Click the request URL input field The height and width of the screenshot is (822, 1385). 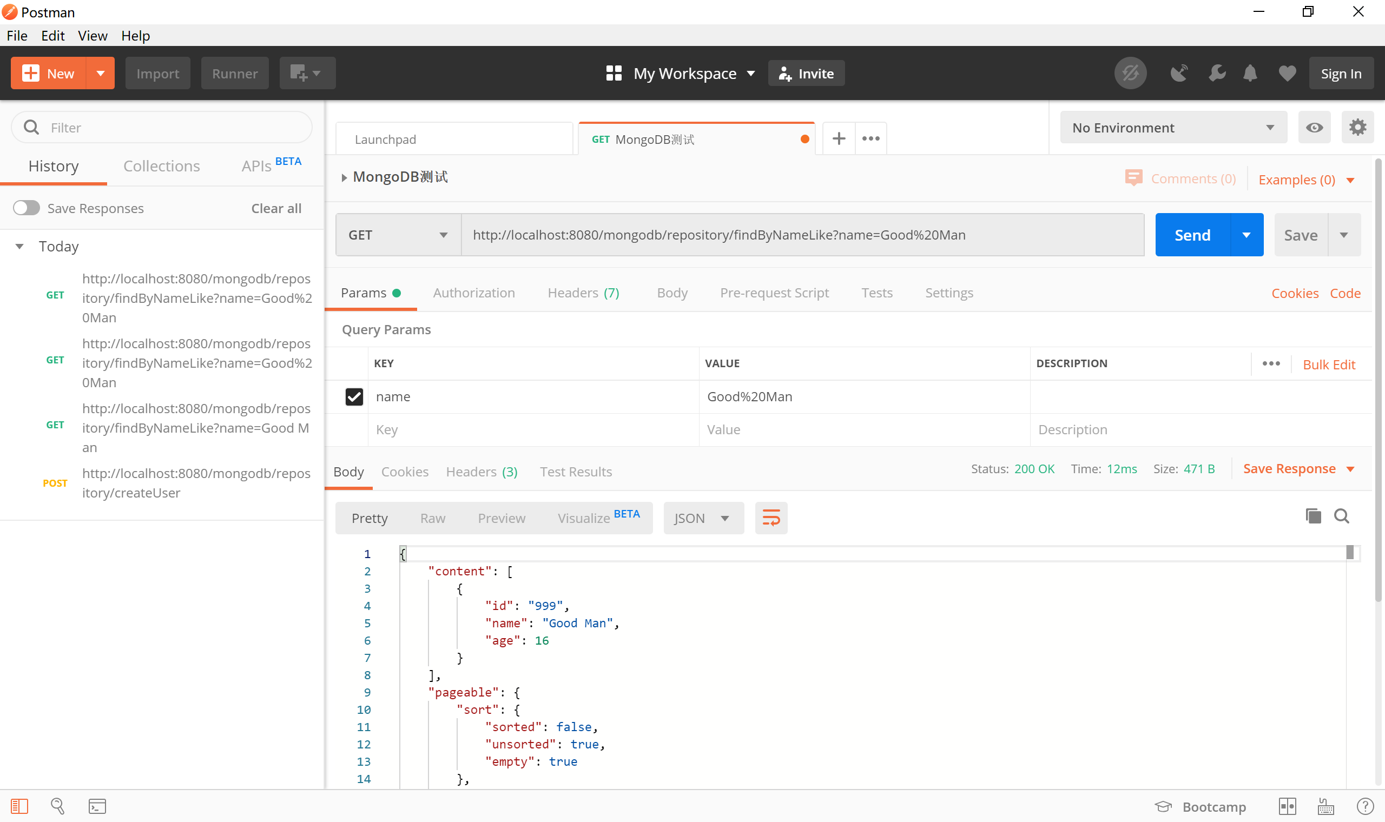pos(802,235)
